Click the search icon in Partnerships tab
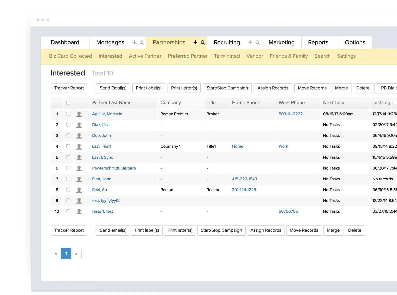Image resolution: width=397 pixels, height=295 pixels. 203,43
